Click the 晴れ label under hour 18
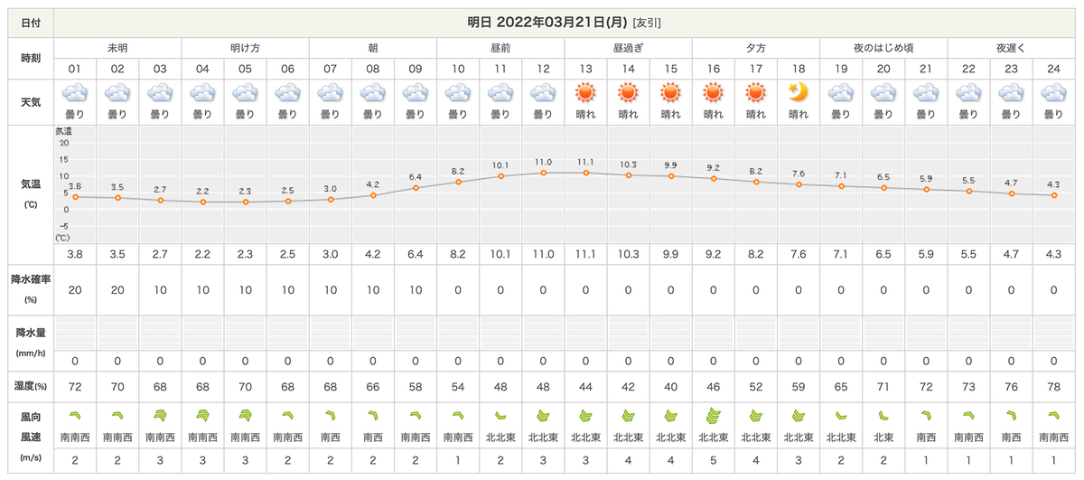The width and height of the screenshot is (1084, 480). (x=798, y=115)
